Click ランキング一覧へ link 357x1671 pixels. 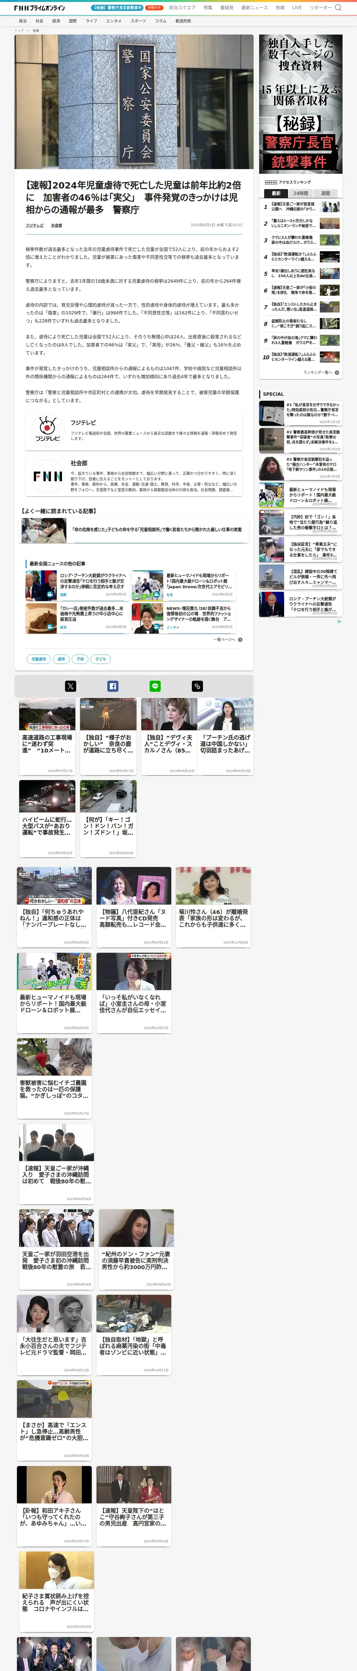318,372
